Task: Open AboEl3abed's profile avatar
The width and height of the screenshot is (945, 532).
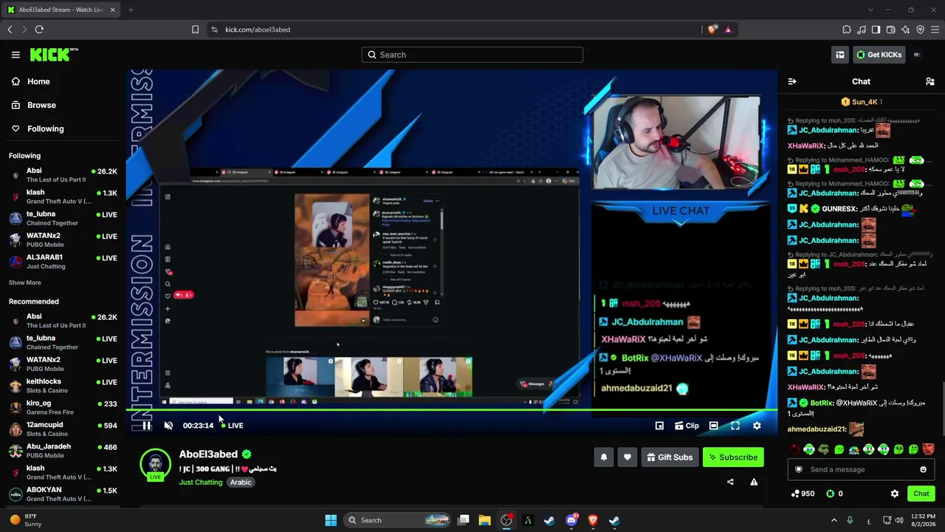Action: [x=155, y=464]
